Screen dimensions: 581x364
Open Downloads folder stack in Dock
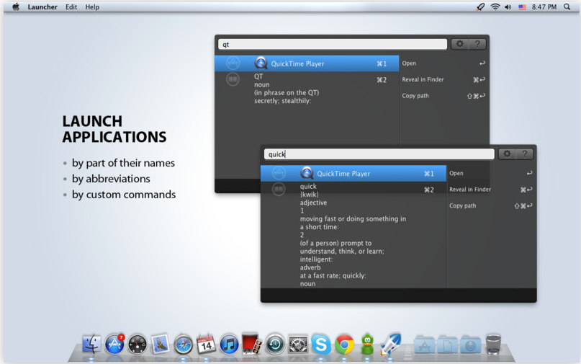[x=471, y=344]
